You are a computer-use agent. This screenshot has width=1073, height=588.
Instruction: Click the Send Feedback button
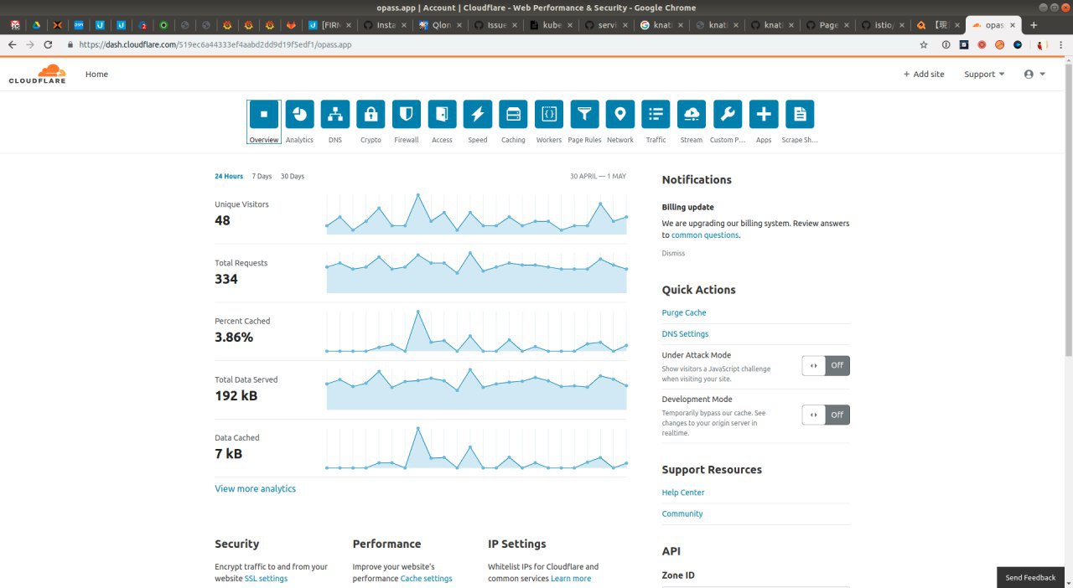click(x=1030, y=577)
